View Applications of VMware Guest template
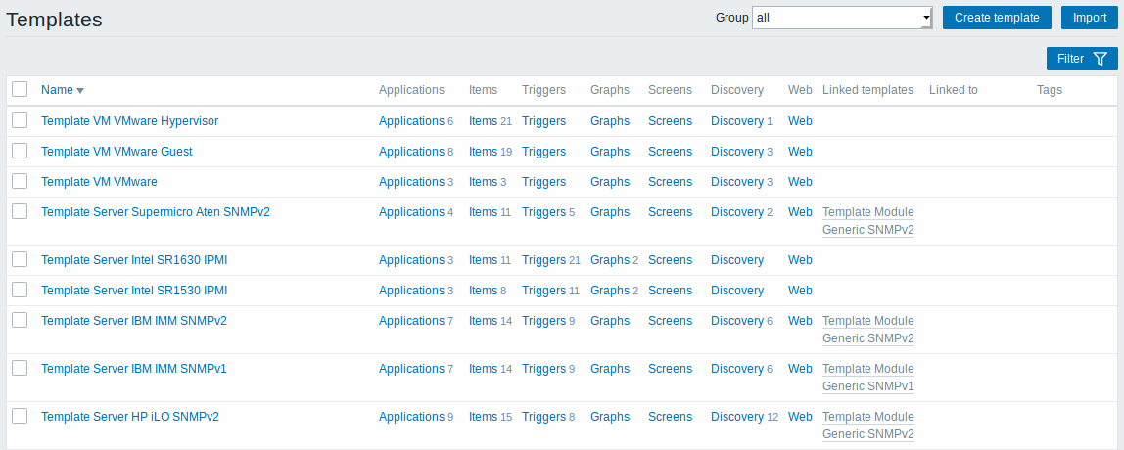Screen dimensions: 1124x450 [411, 152]
